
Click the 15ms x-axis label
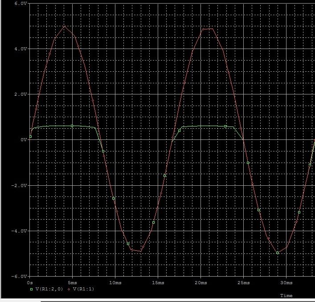coord(158,283)
